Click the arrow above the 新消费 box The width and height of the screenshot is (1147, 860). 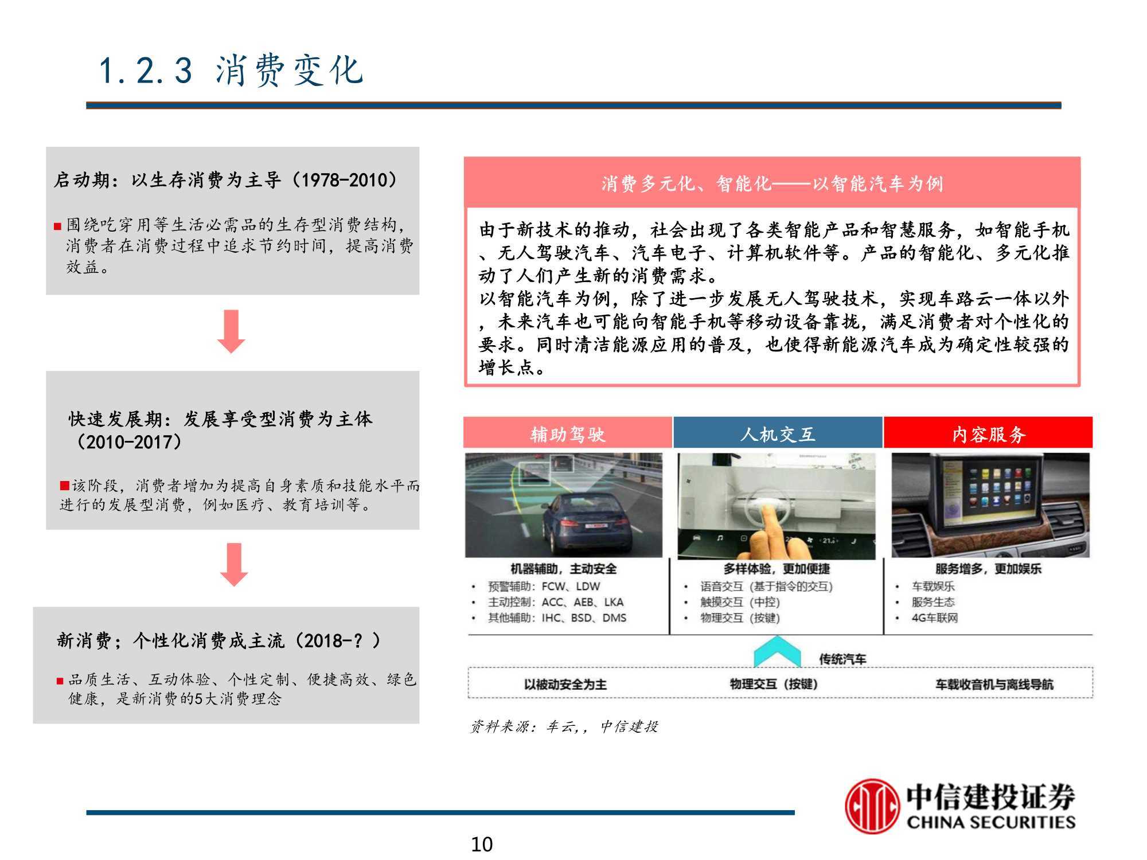point(234,565)
